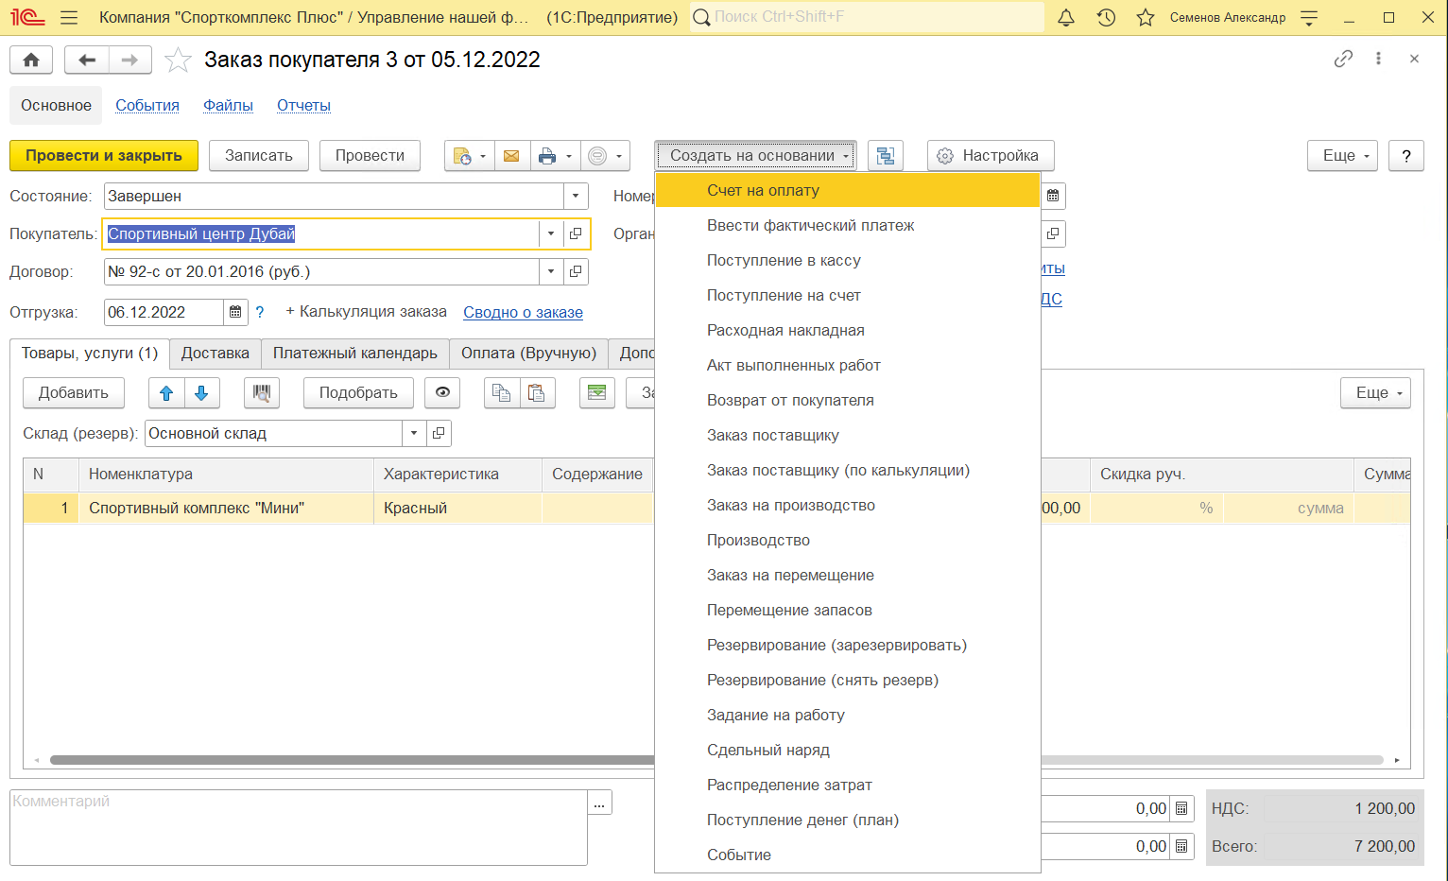Screen dimensions: 1448x881
Task: Open the three-dot more actions menu
Action: tap(1379, 59)
